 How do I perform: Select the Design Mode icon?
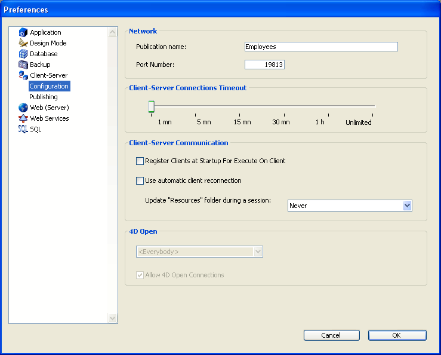[x=23, y=43]
